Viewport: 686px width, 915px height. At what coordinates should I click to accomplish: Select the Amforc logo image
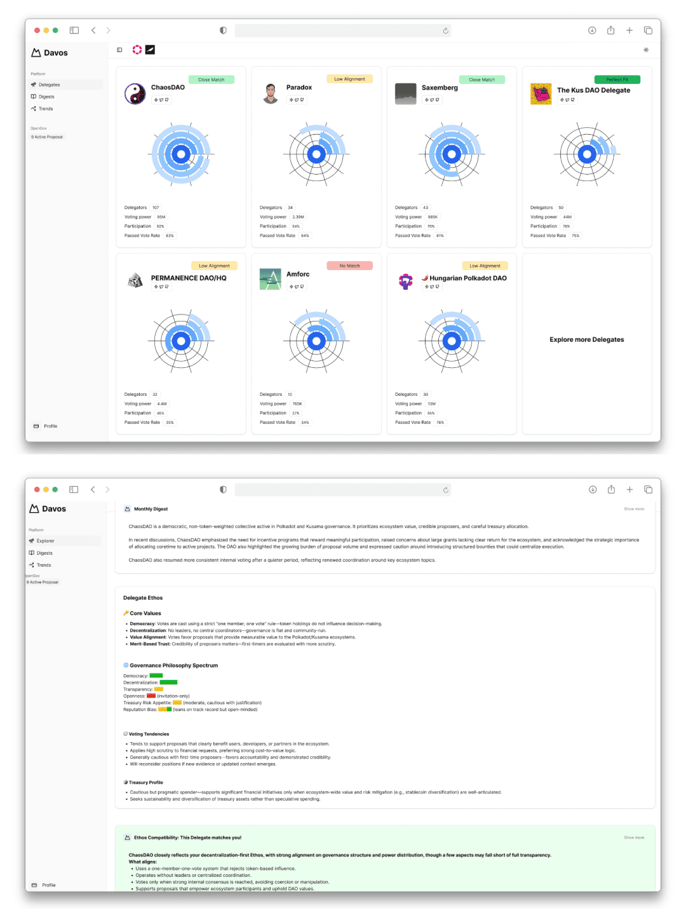(271, 279)
